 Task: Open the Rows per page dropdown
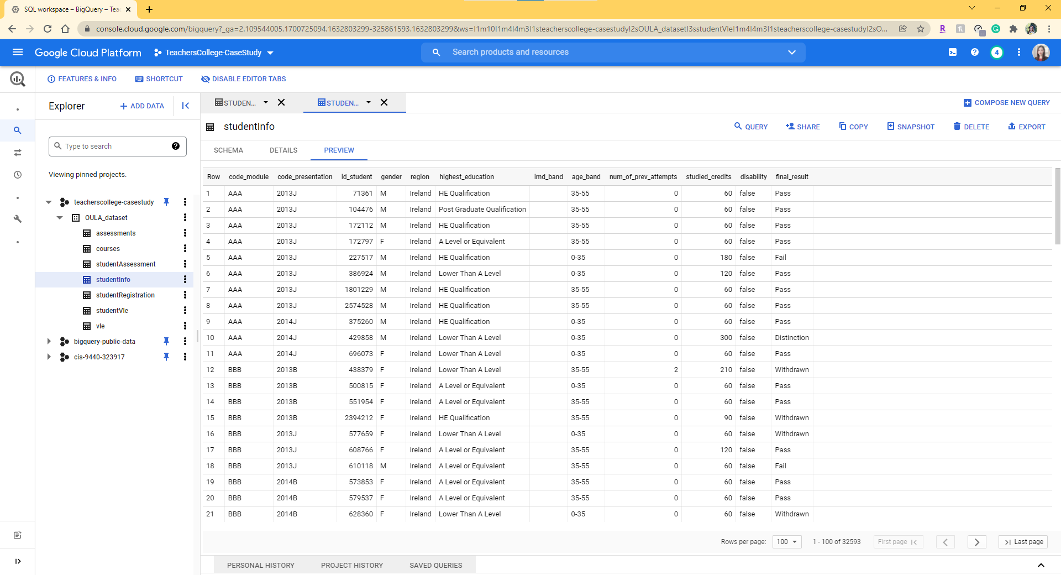[x=786, y=542]
